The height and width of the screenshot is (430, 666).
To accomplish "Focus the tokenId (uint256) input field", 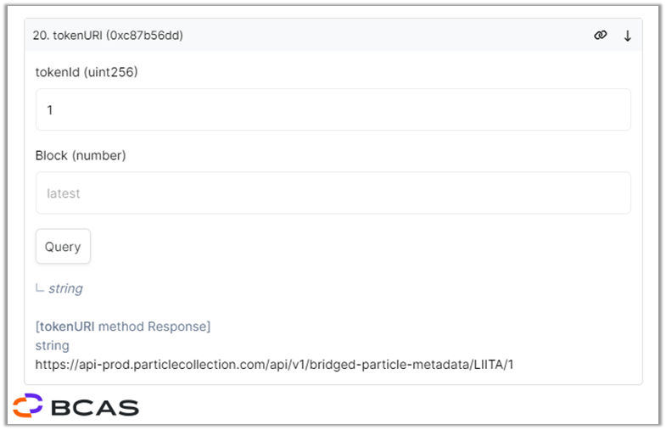I will point(333,109).
